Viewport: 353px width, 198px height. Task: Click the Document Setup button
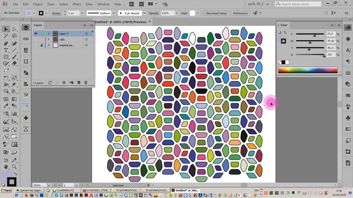point(216,13)
